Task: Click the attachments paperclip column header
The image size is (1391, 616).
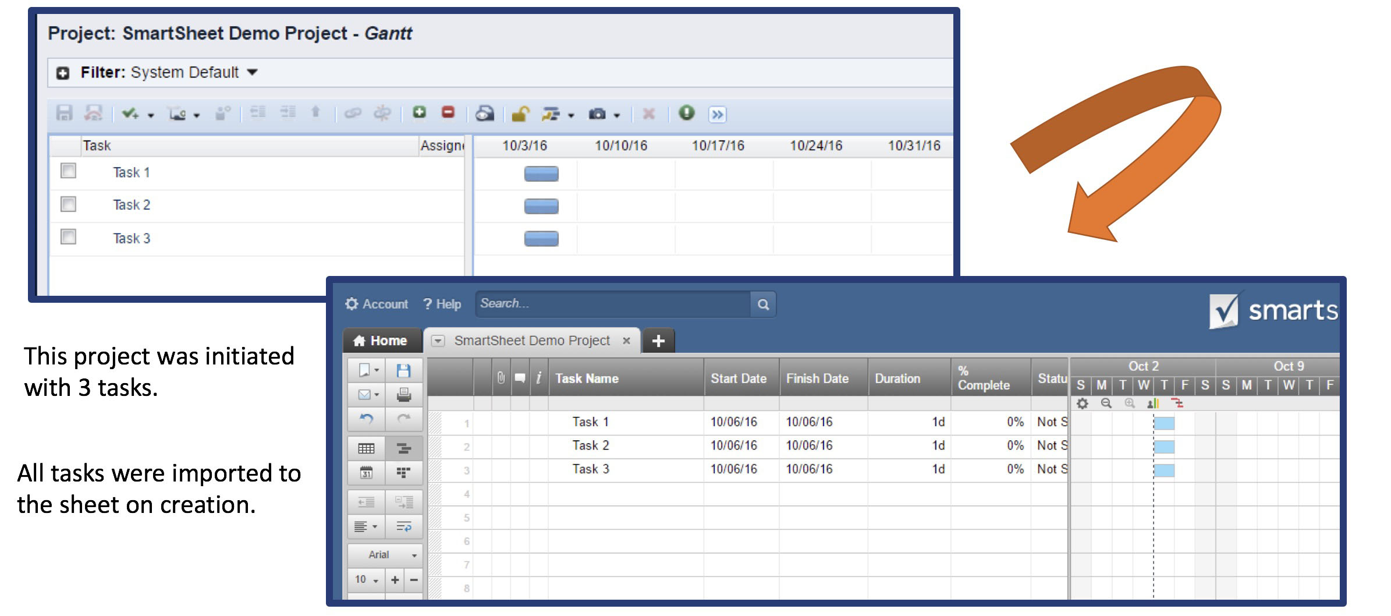Action: tap(501, 378)
